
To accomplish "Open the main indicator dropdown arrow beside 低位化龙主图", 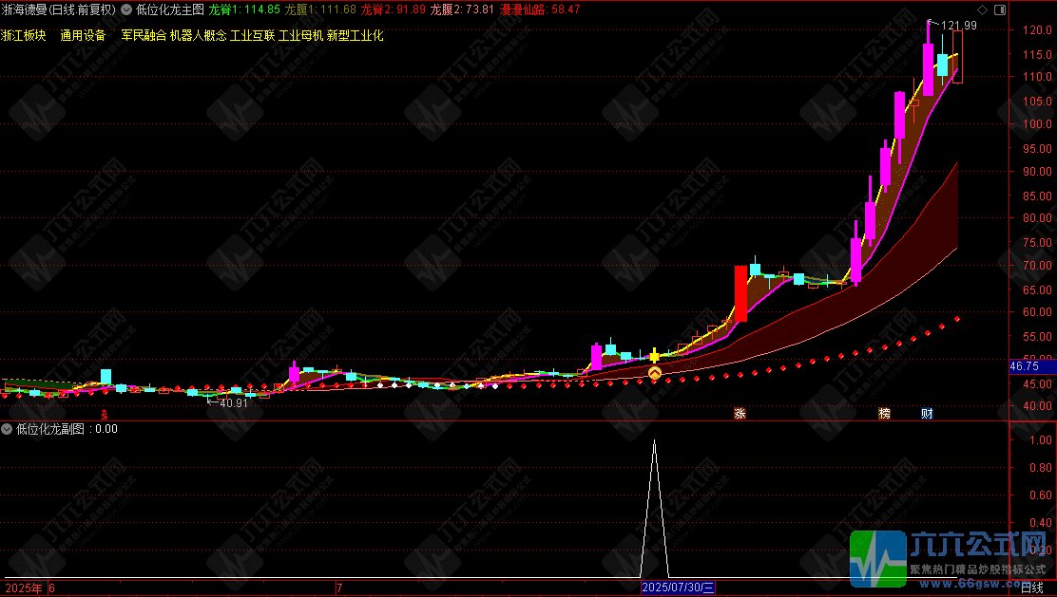I will click(126, 9).
